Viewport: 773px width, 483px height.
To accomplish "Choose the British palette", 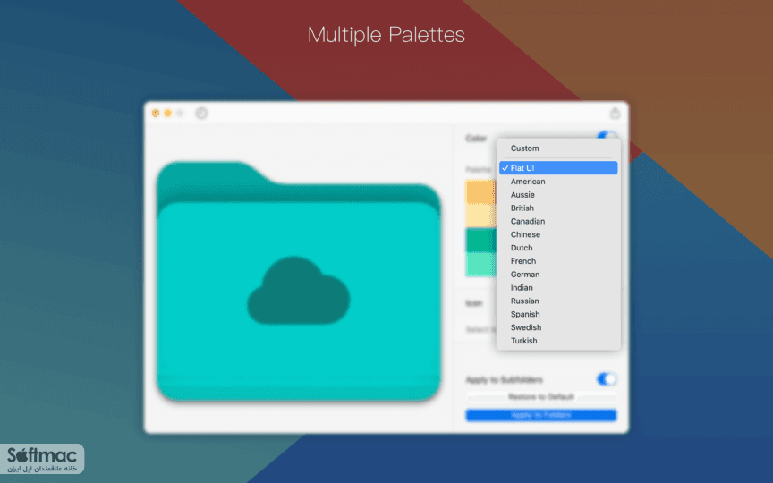I will coord(558,208).
